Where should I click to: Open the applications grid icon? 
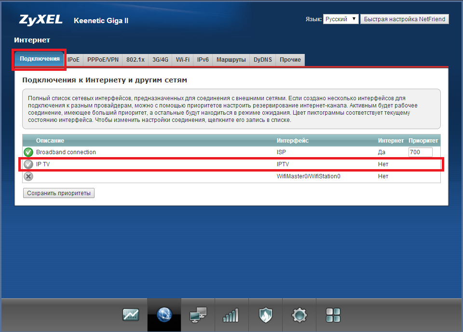333,315
